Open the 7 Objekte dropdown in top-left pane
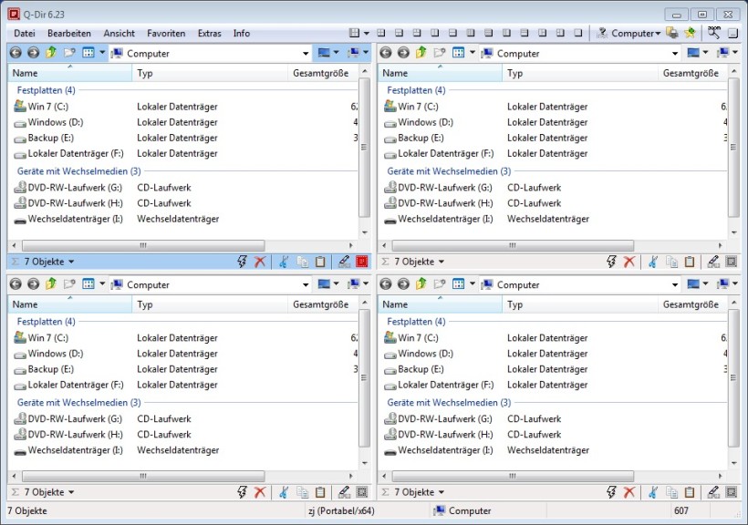 [x=49, y=262]
